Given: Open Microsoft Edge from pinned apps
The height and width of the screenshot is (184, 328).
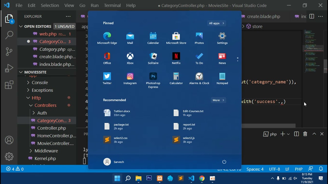Looking at the screenshot, I should click(x=107, y=38).
